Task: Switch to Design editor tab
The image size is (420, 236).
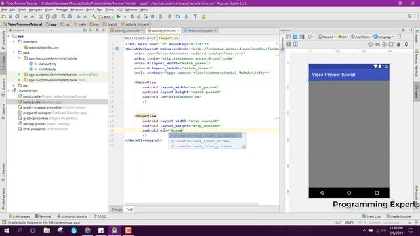Action: tap(117, 210)
